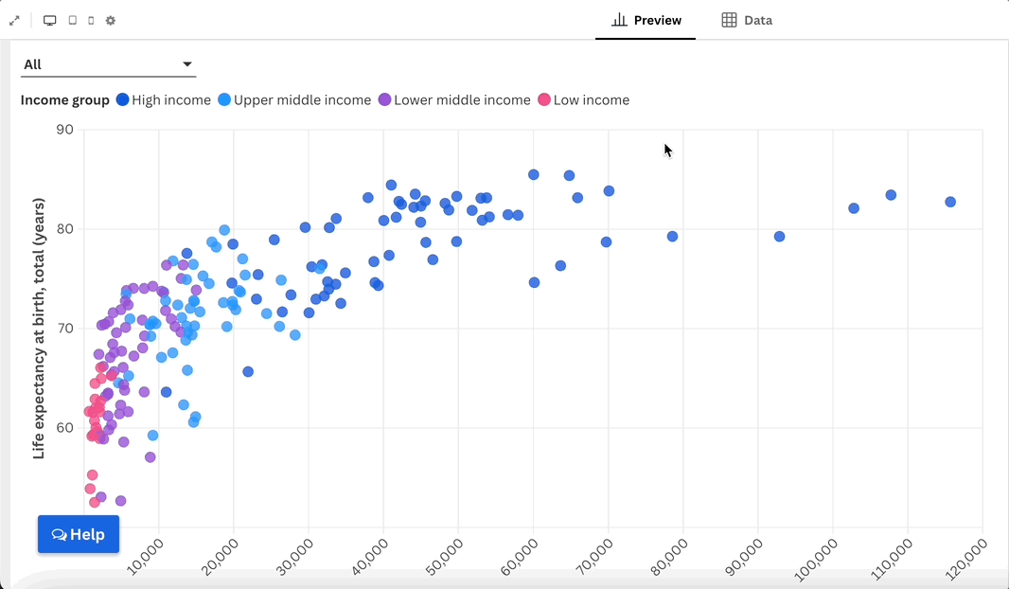Viewport: 1009px width, 589px height.
Task: Click the bar chart icon beside Preview
Action: 620,20
